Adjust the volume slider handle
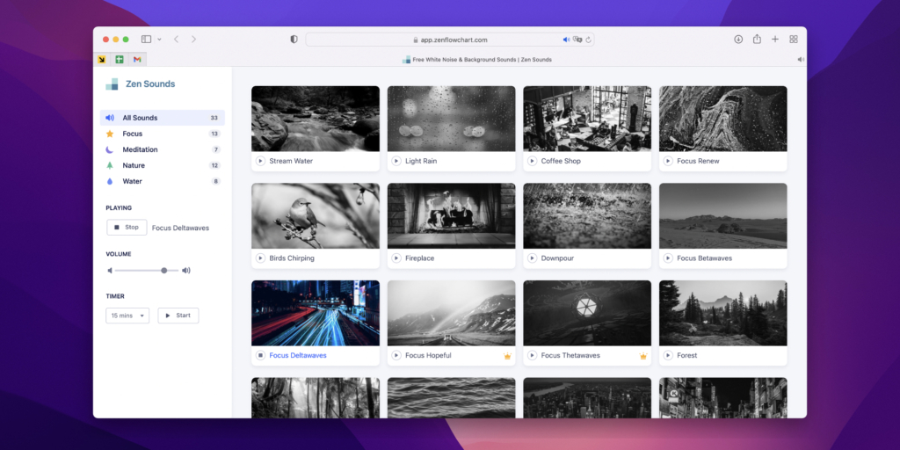Screen dimensions: 900x450 [164, 271]
